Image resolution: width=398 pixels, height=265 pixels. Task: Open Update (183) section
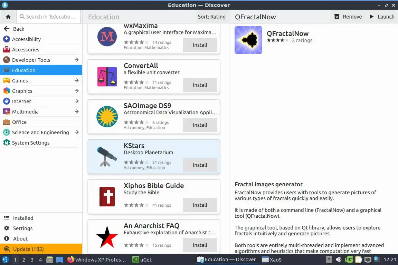[x=41, y=249]
